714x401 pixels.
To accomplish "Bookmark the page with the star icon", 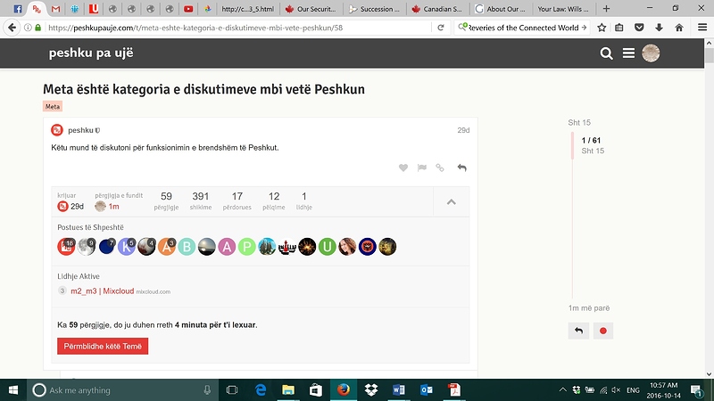I will (x=602, y=28).
